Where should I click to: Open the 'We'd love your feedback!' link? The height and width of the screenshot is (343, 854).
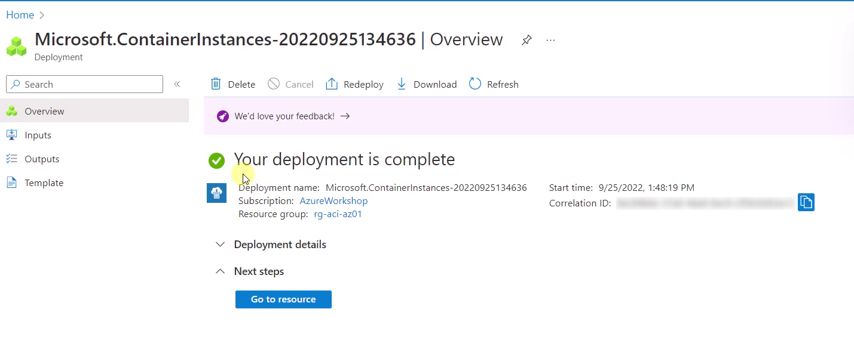click(x=292, y=116)
